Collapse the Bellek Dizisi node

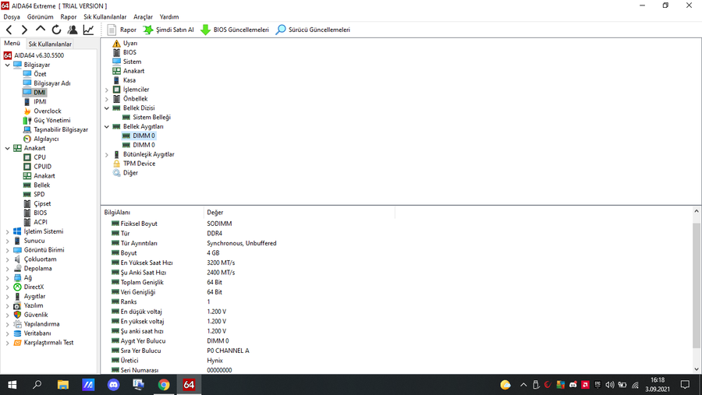click(x=107, y=108)
